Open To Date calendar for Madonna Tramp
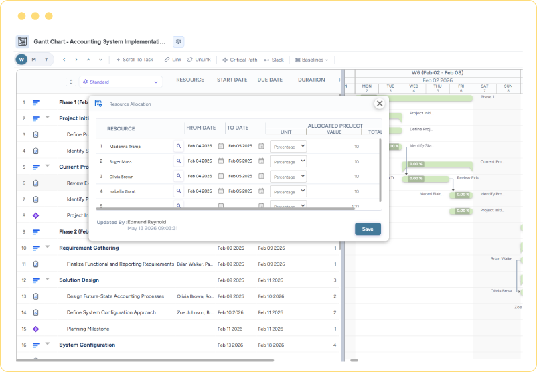The height and width of the screenshot is (372, 537). coord(261,146)
